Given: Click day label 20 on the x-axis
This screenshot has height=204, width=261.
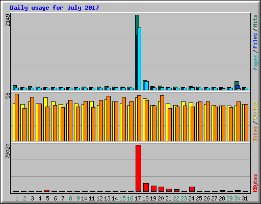Looking at the screenshot, I should click(x=161, y=198).
